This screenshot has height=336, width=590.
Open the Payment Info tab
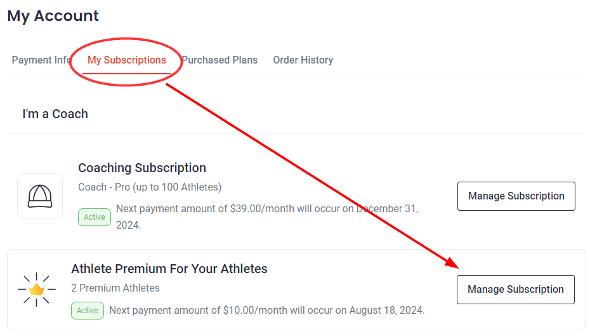(x=41, y=60)
